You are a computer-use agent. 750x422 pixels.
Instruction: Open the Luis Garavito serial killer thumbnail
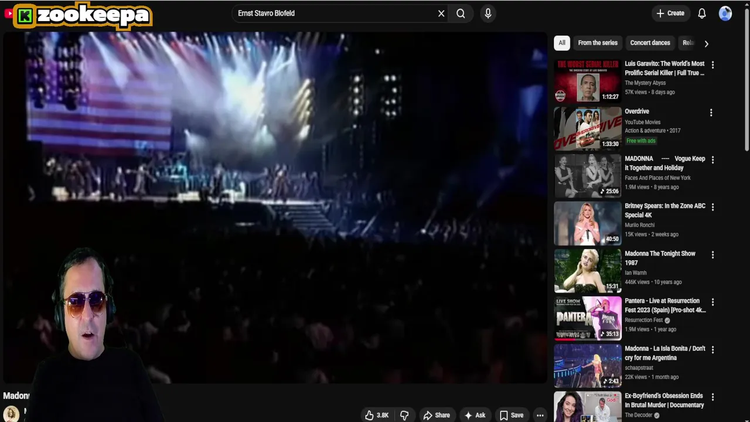(x=588, y=81)
